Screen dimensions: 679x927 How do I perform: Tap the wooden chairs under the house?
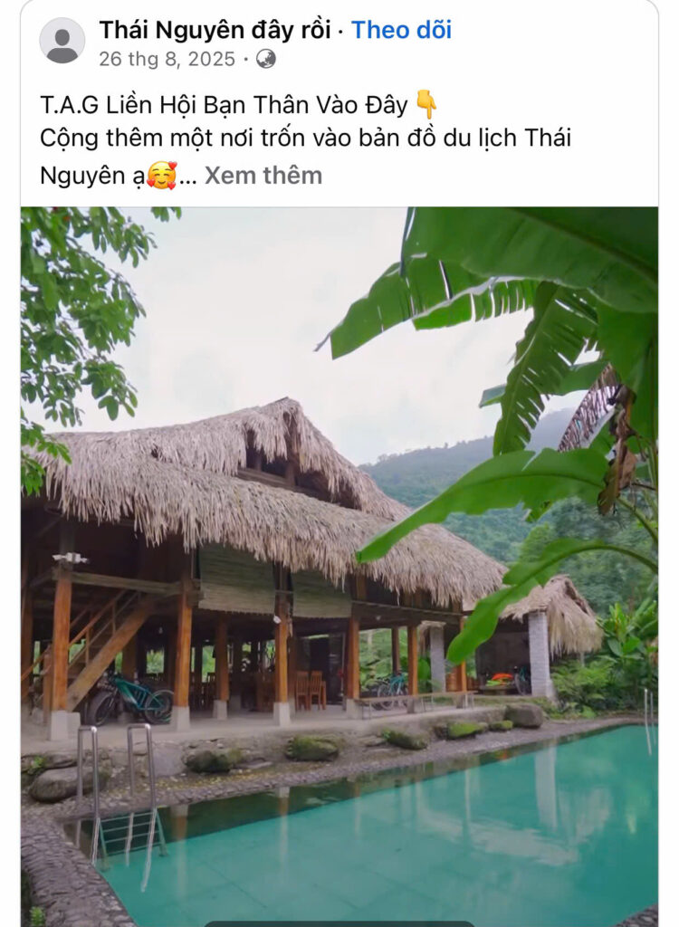[x=310, y=689]
